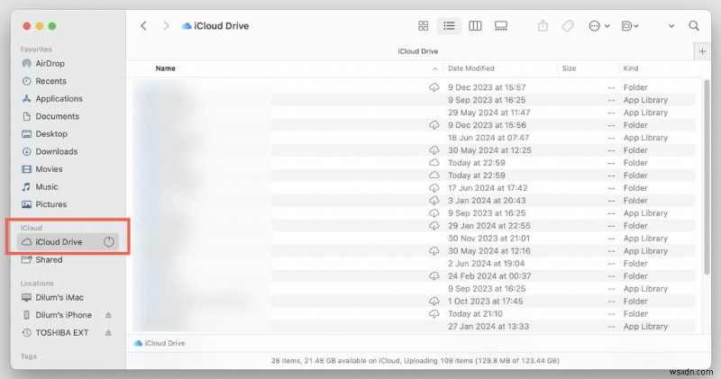Image resolution: width=721 pixels, height=379 pixels.
Task: Sort by Size column header
Action: tap(569, 68)
